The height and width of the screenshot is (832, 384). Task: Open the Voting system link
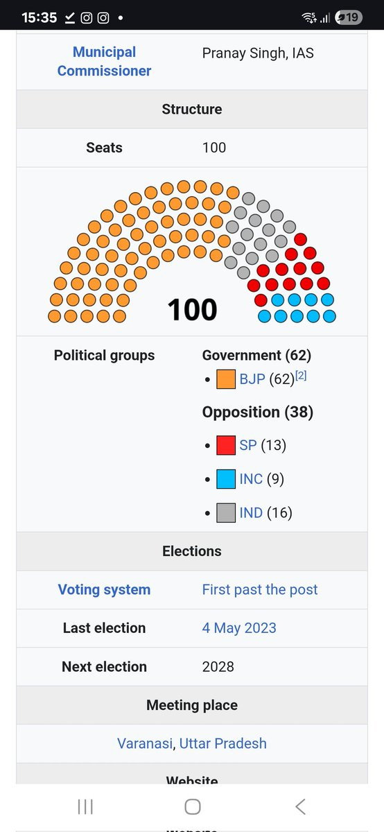pyautogui.click(x=104, y=590)
